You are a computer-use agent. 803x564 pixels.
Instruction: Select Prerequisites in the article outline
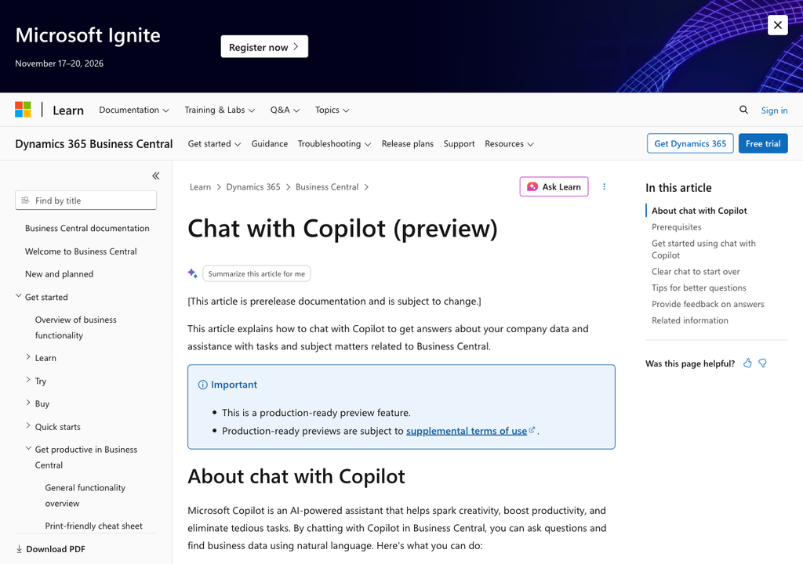click(676, 226)
